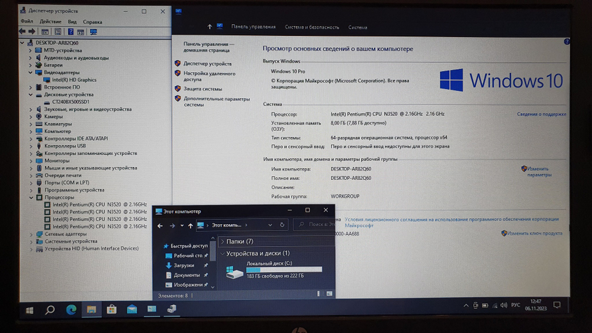Open Вид menu in Device Manager
Viewport: 592px width, 333px height.
coord(72,22)
